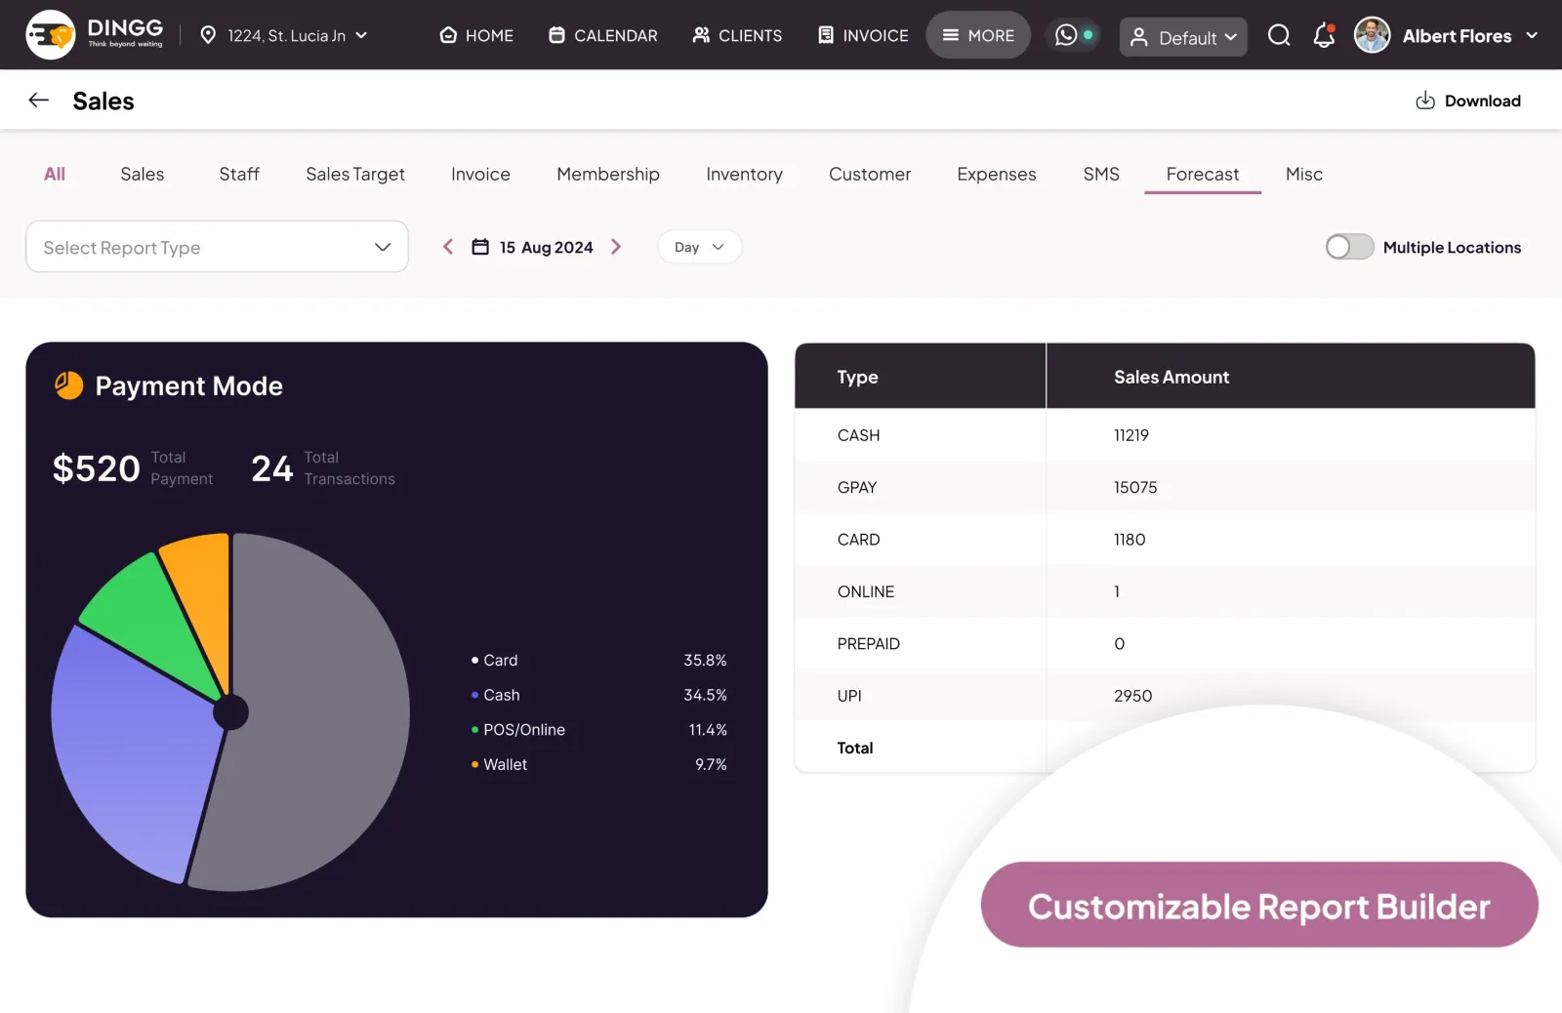
Task: Click the location pin icon
Action: pos(208,35)
